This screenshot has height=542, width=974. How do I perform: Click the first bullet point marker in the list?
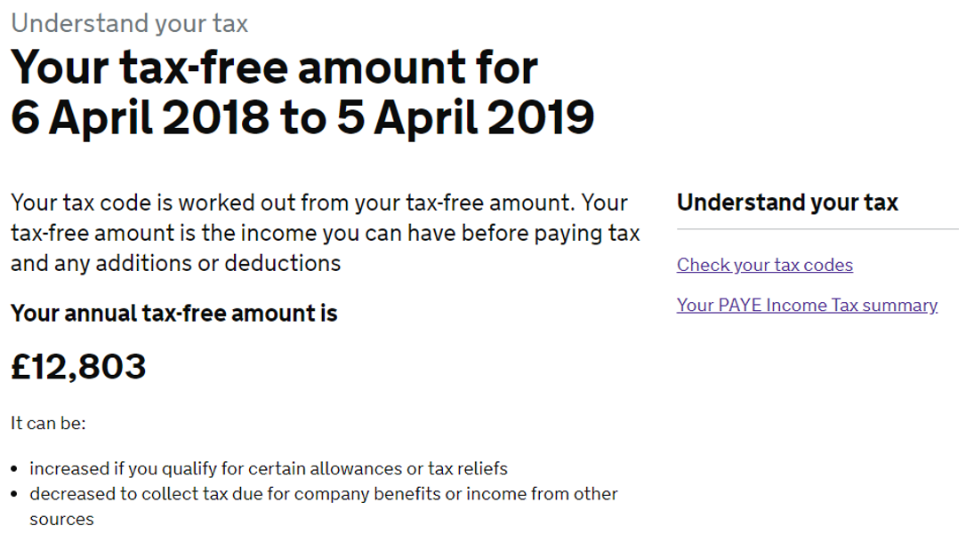point(14,469)
